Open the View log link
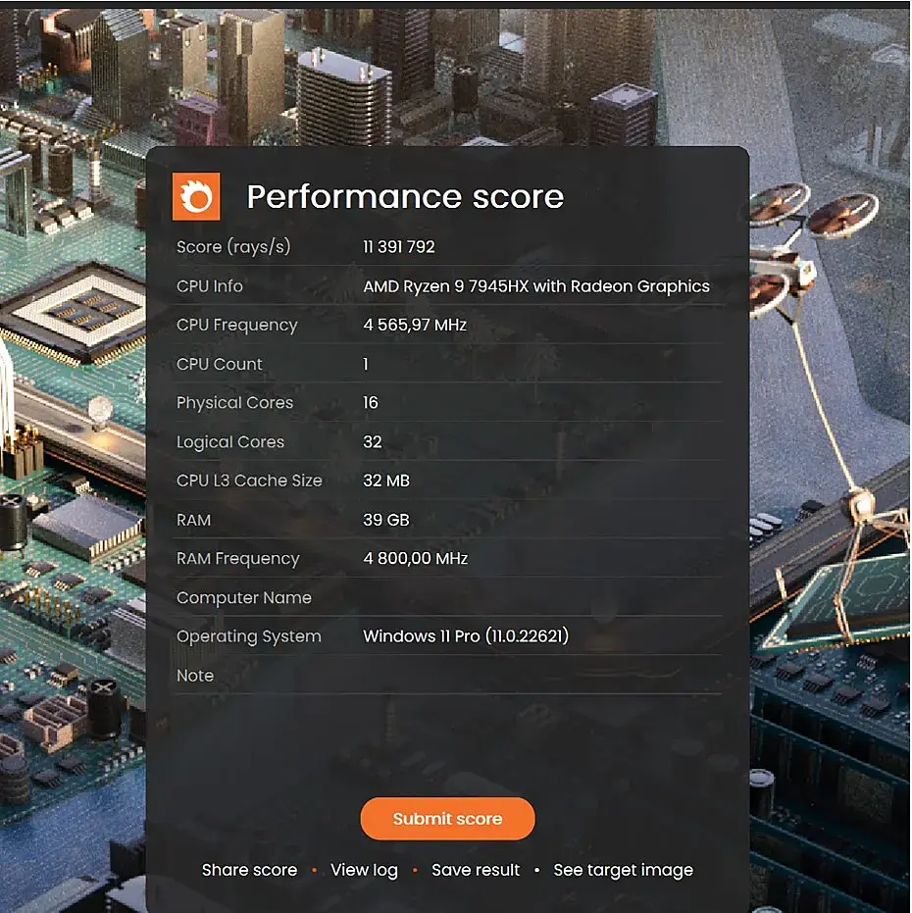The image size is (912, 913). point(364,869)
